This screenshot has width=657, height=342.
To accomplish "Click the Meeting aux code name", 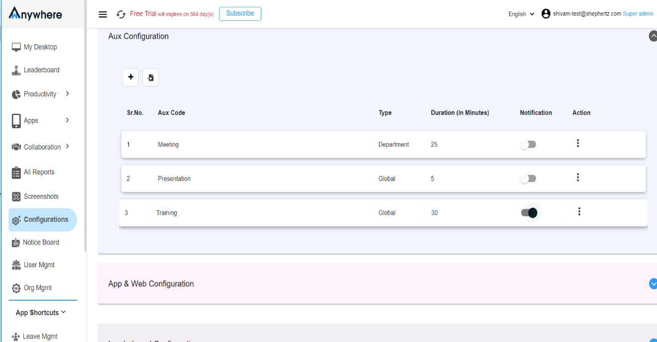I will coord(168,145).
